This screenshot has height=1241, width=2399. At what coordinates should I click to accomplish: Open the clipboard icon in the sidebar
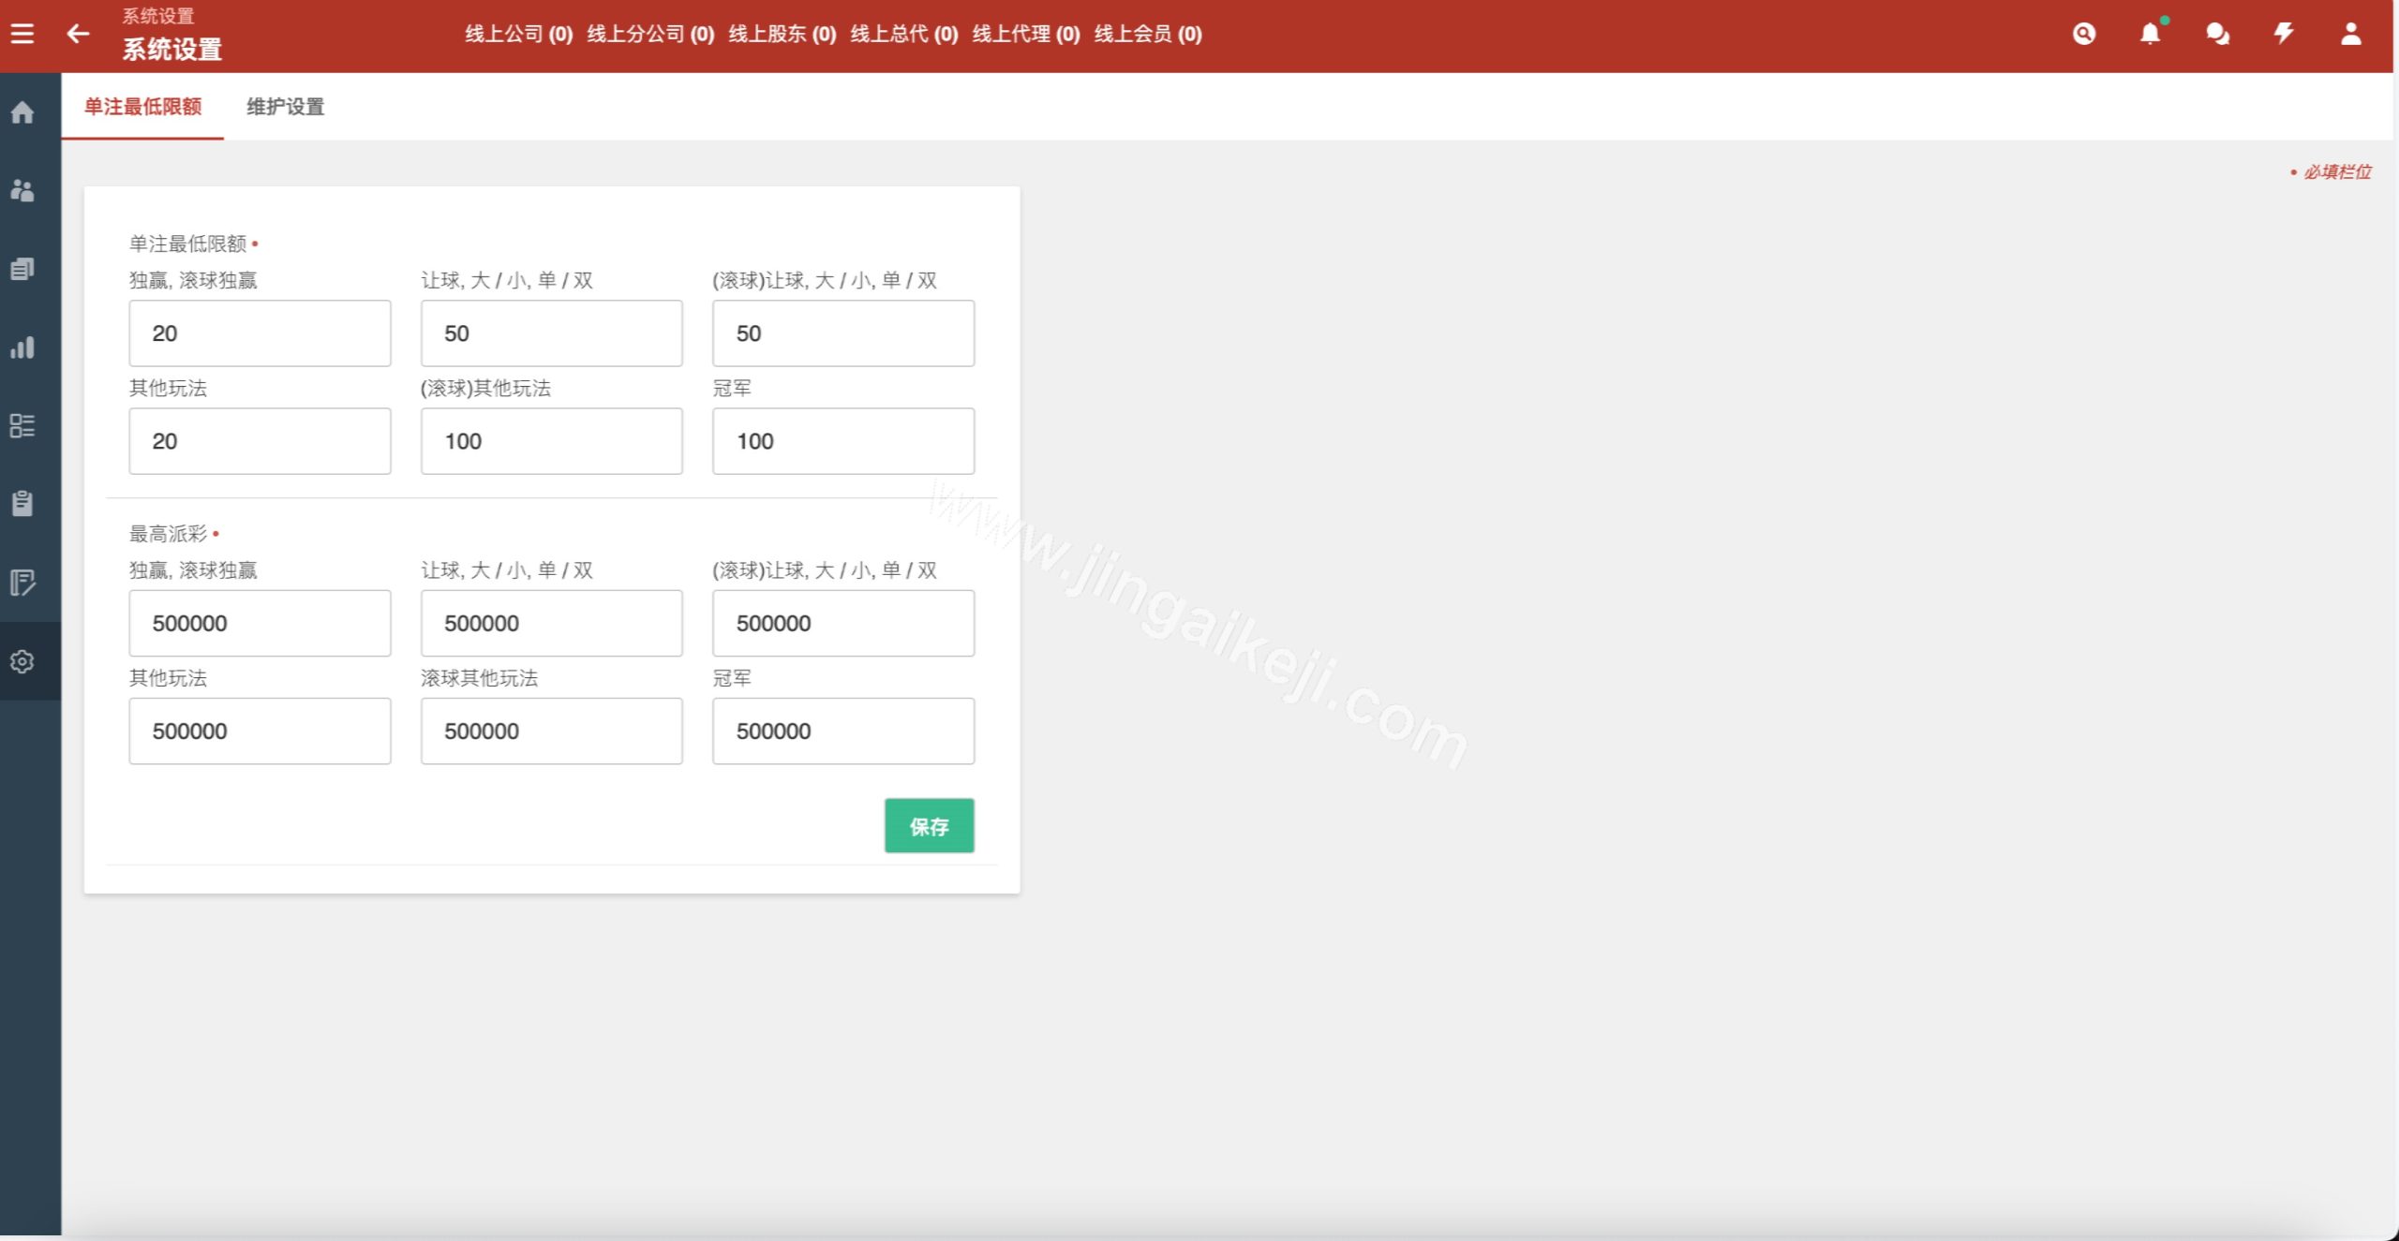coord(22,505)
